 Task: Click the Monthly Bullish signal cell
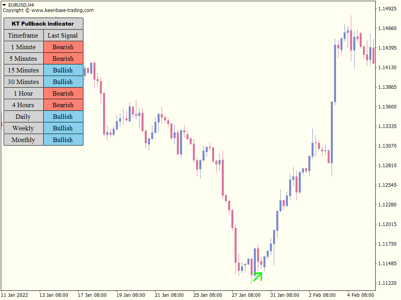[x=63, y=140]
